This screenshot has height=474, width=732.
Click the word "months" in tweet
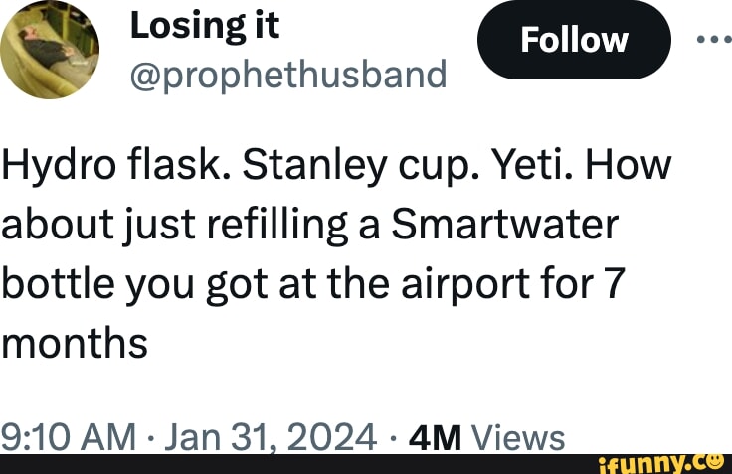pyautogui.click(x=75, y=344)
